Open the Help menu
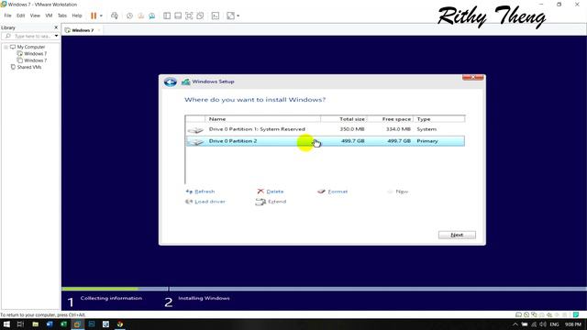Screen dimensions: 587x330 [77, 16]
